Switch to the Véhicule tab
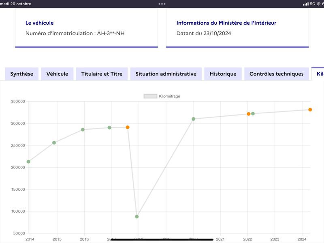This screenshot has height=243, width=324. (57, 74)
